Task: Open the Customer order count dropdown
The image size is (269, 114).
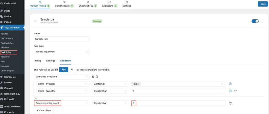Action: pos(61,103)
